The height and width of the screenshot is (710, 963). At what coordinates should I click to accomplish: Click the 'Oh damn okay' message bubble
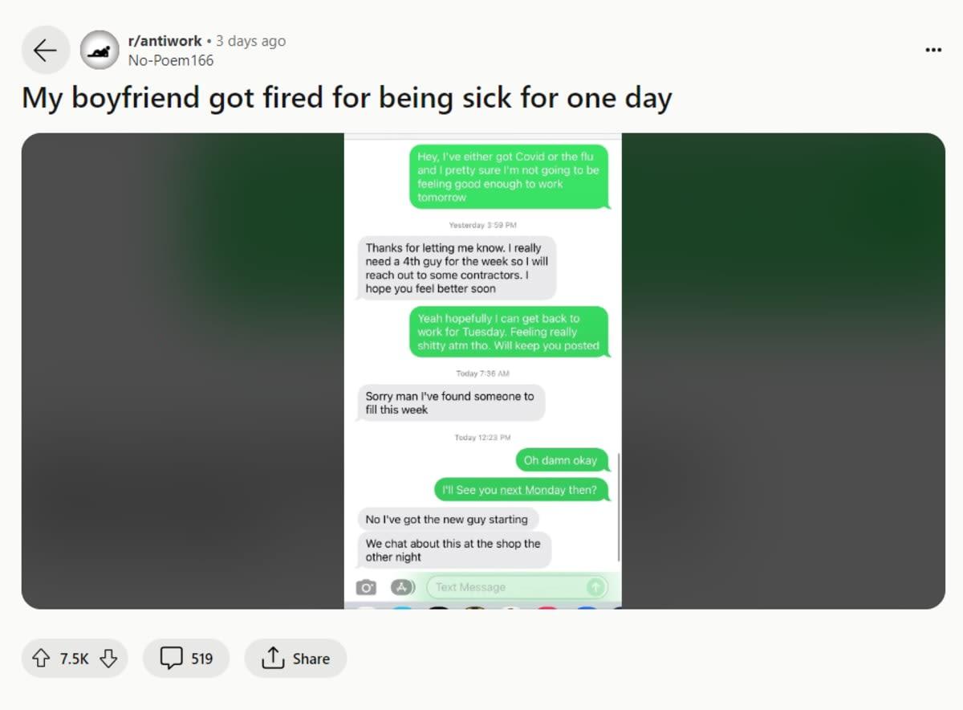click(560, 460)
